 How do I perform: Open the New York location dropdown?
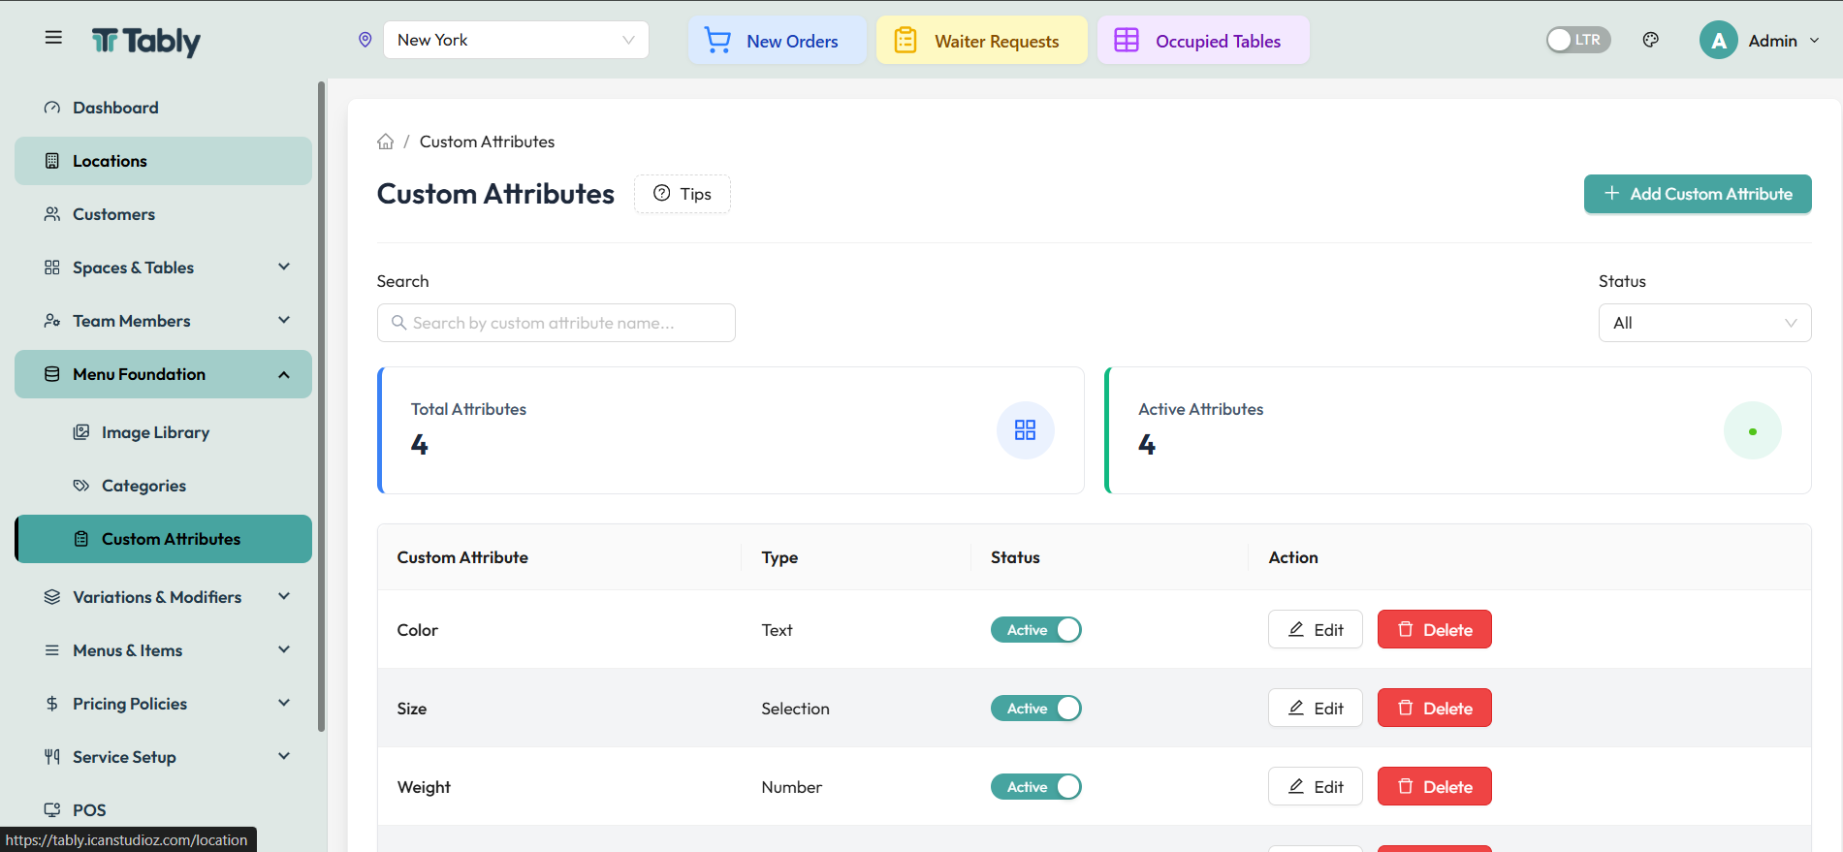pos(516,40)
